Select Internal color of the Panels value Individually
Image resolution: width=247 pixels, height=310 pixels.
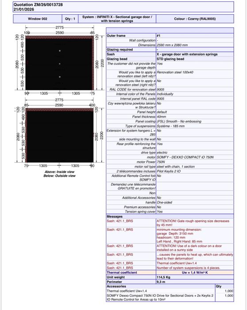(x=165, y=94)
